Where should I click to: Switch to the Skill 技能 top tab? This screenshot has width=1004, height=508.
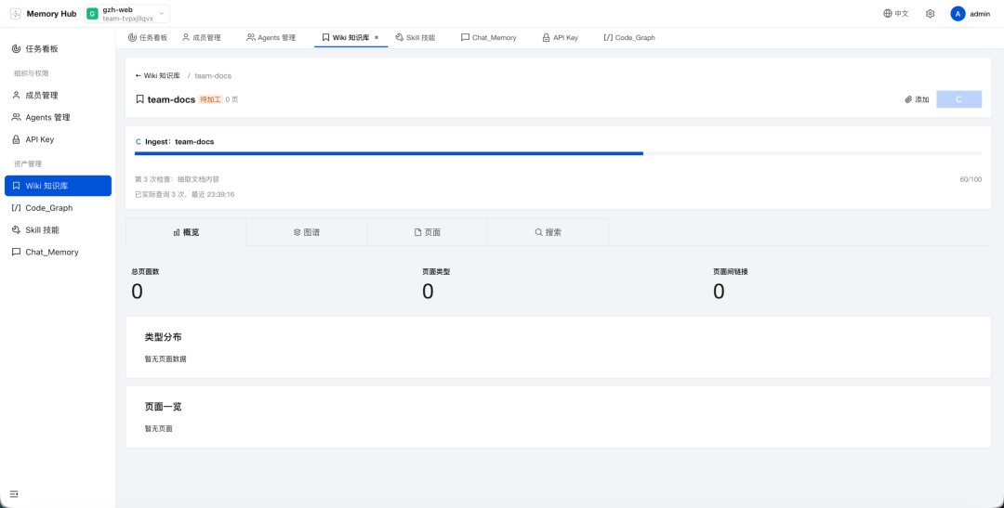416,38
